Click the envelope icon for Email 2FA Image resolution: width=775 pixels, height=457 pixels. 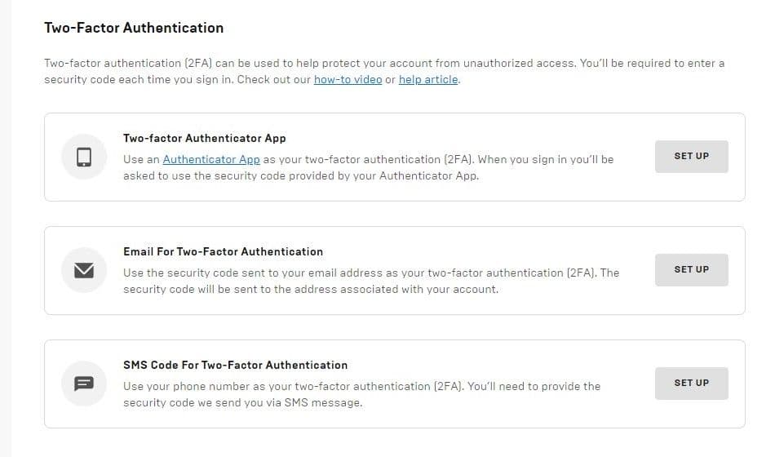84,270
